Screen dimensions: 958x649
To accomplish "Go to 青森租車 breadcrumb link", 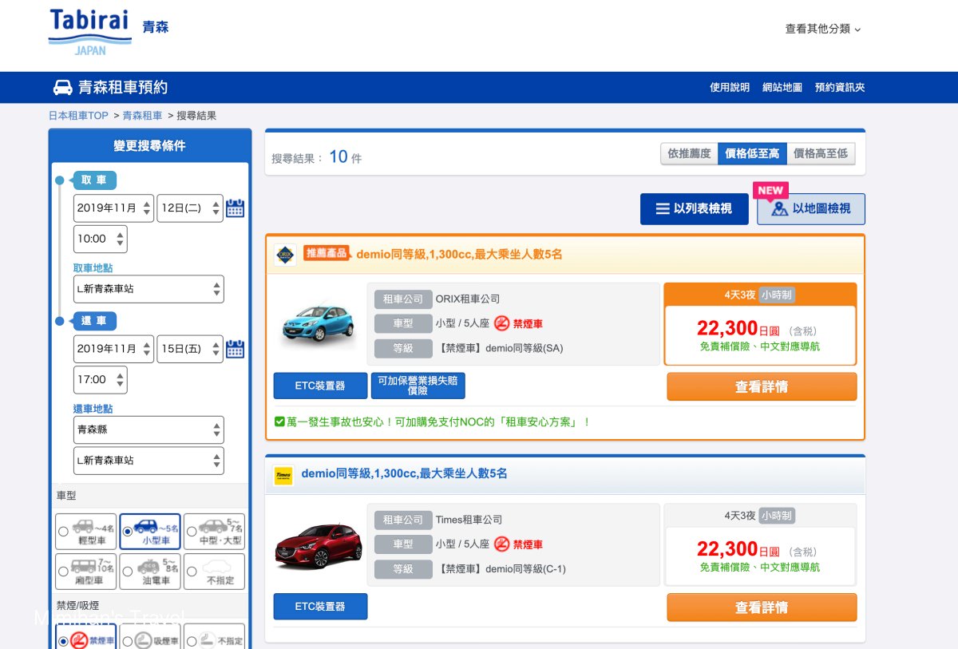I will pos(142,116).
